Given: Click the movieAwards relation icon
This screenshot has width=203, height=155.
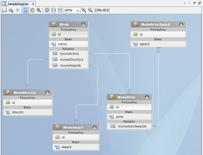Looking at the screenshot, I should coord(55,65).
